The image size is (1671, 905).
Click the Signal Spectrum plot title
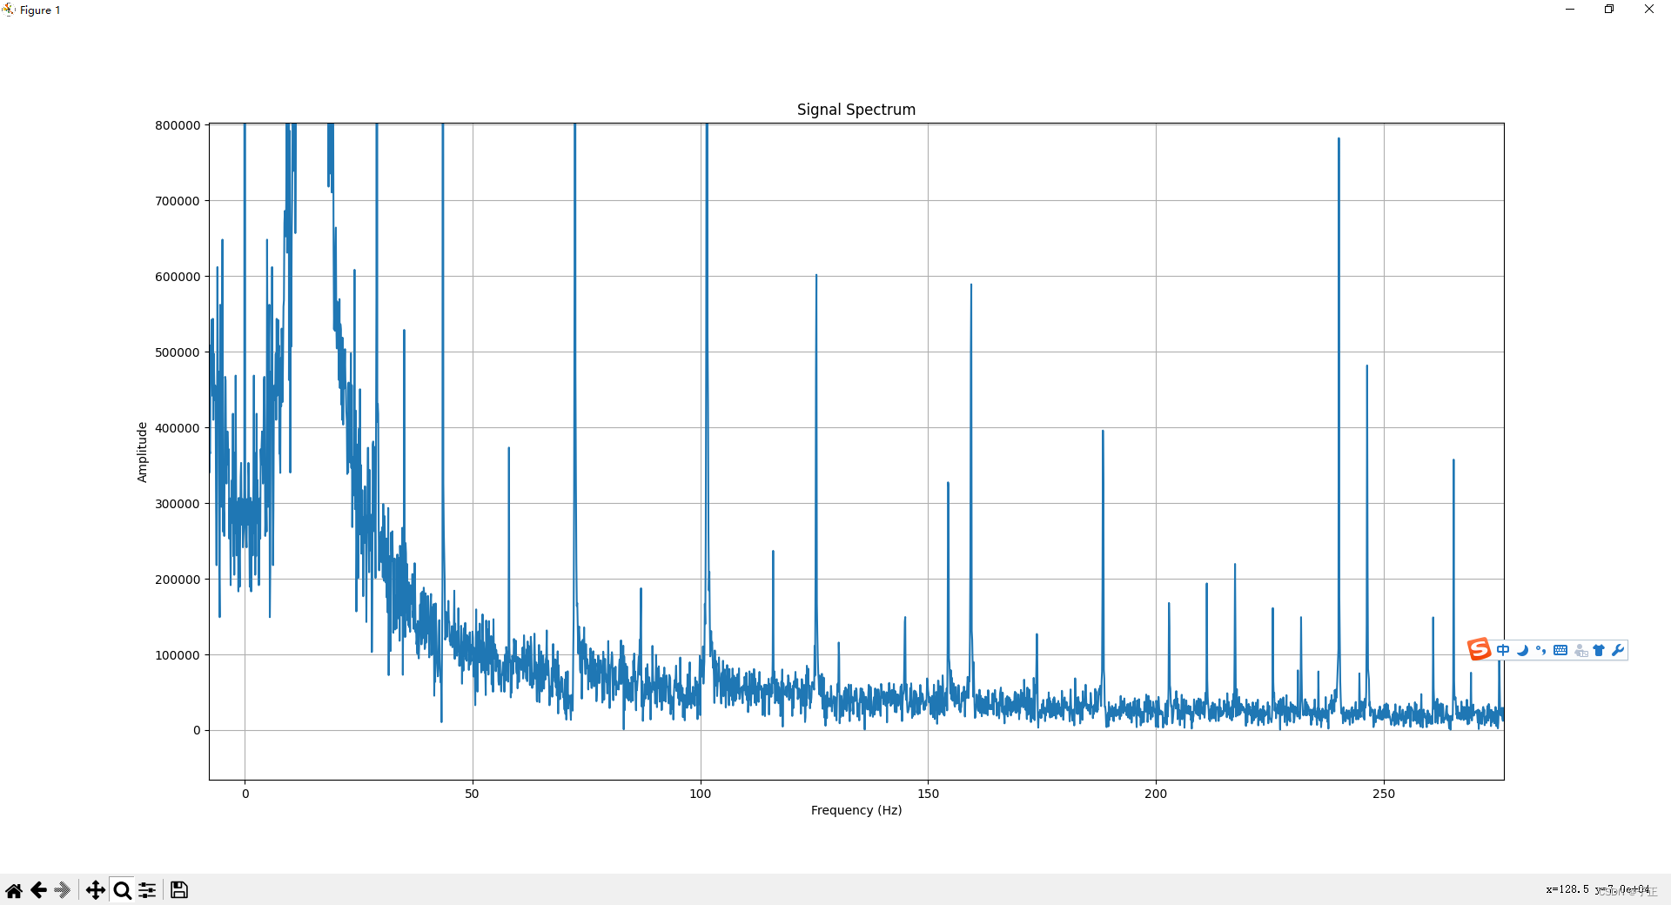pyautogui.click(x=856, y=110)
